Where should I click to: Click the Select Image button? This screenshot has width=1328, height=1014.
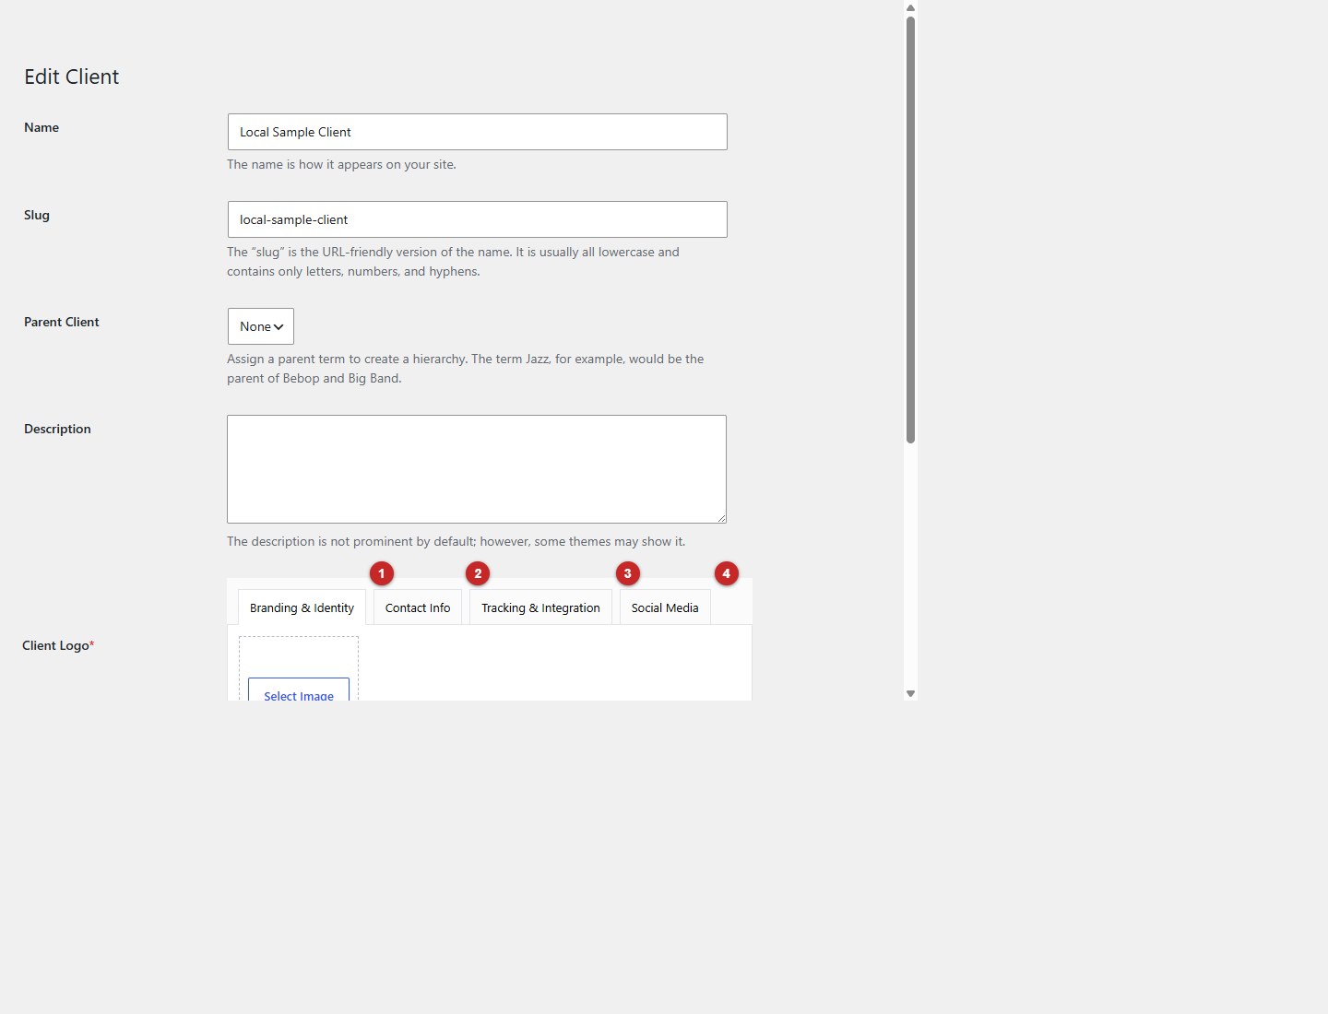coord(299,690)
